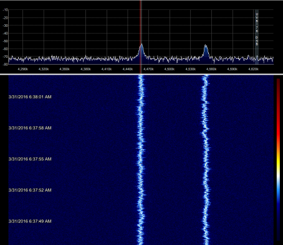The height and width of the screenshot is (245, 283).
Task: Click the 3/31/2016 6:37:58 AM timestamp
Action: [x=30, y=128]
